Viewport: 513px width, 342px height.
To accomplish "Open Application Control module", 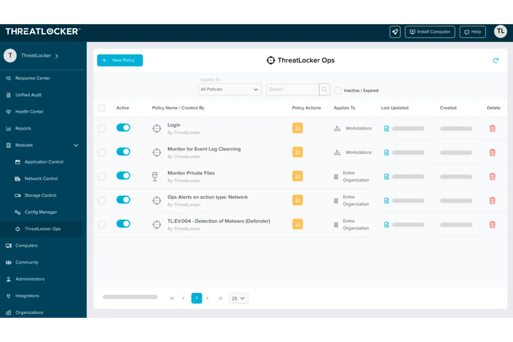I will point(44,162).
